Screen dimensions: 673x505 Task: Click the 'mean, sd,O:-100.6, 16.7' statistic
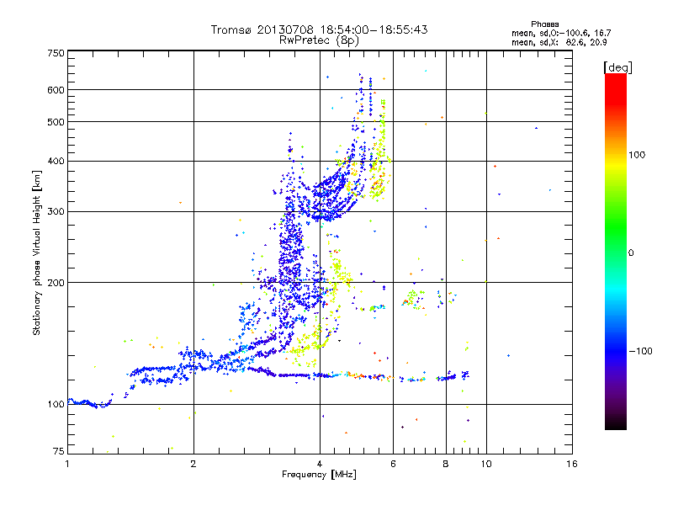(561, 33)
